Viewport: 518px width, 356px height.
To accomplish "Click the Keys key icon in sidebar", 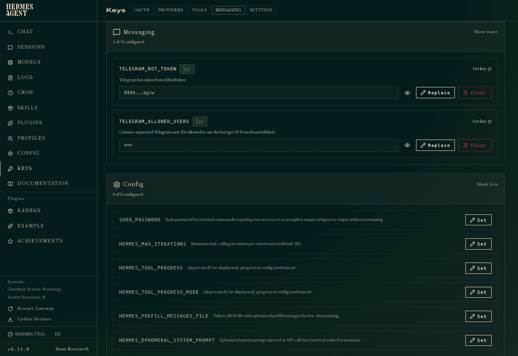I will [10, 169].
